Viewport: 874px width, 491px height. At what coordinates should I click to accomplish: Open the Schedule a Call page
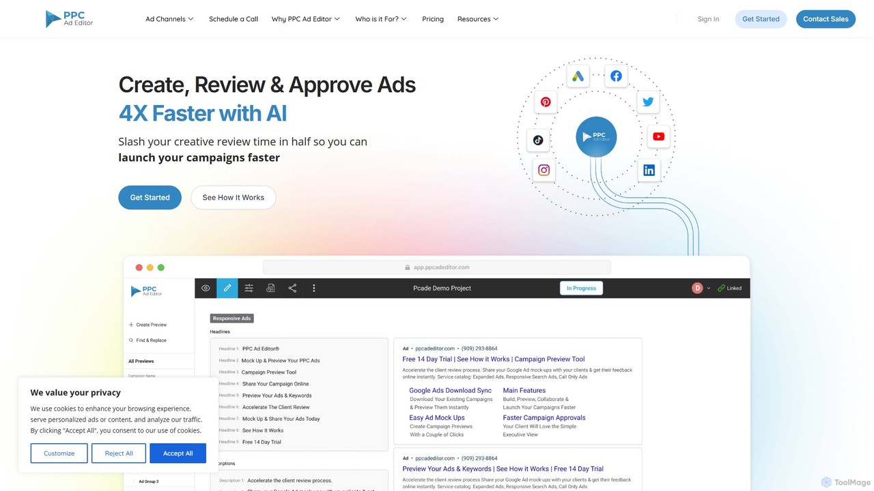pyautogui.click(x=234, y=19)
